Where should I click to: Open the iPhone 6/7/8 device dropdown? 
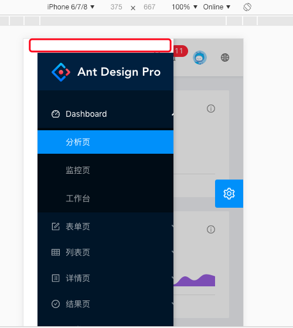(x=71, y=7)
